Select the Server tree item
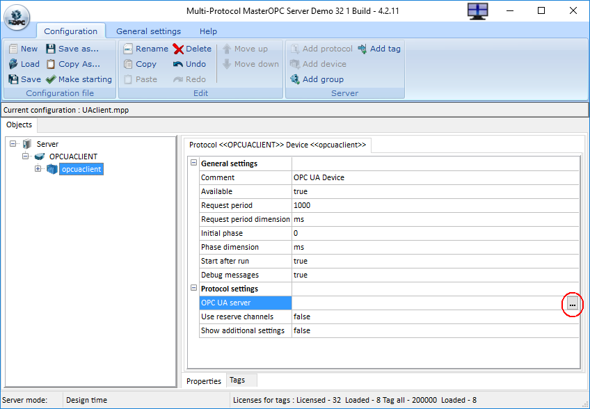 pyautogui.click(x=47, y=144)
